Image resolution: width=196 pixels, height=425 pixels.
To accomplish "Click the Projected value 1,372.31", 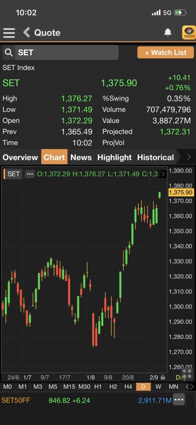I will click(175, 132).
